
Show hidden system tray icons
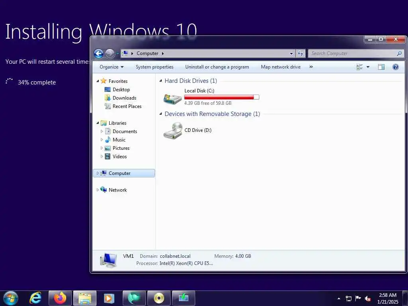click(x=339, y=298)
